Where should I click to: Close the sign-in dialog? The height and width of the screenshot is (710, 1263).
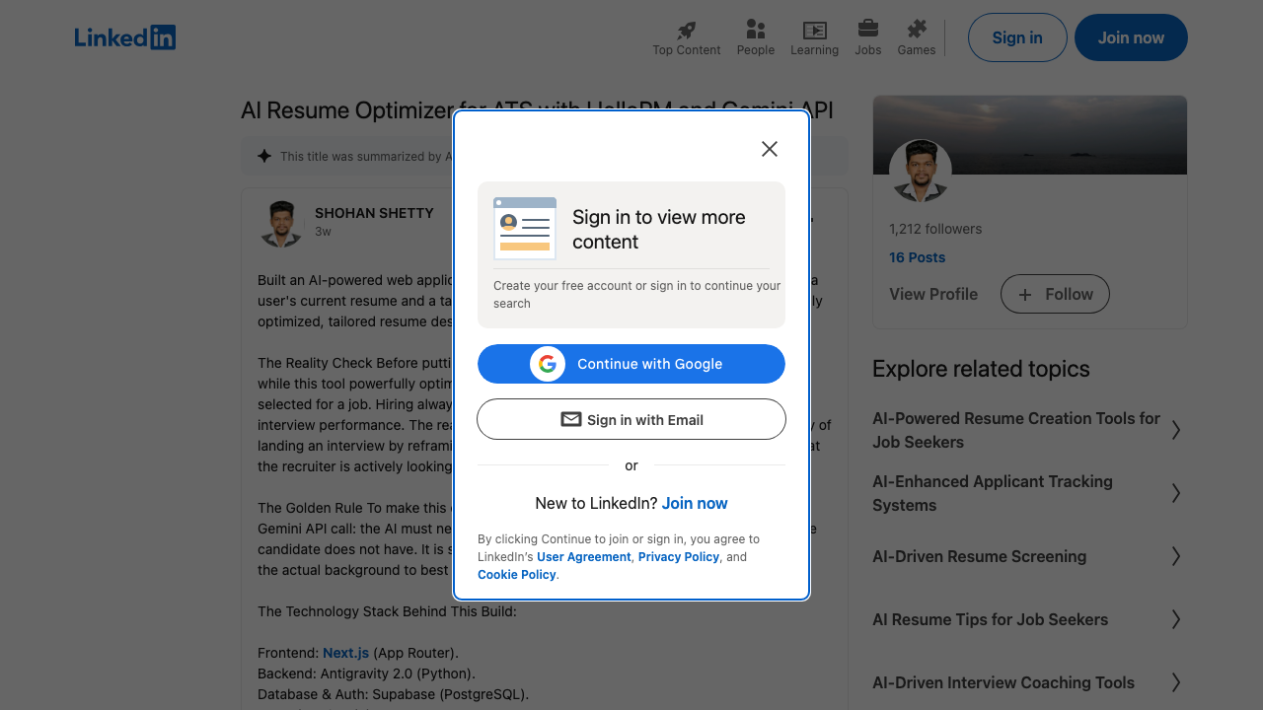[x=770, y=149]
